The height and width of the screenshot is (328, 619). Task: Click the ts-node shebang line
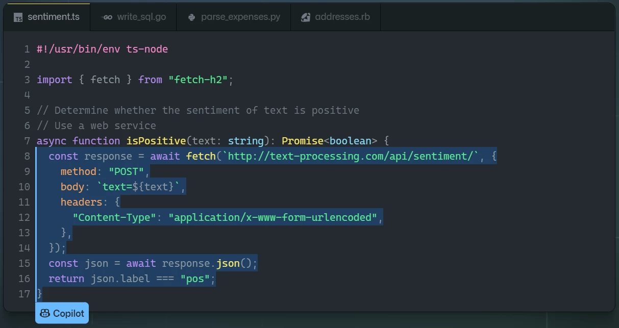click(101, 49)
